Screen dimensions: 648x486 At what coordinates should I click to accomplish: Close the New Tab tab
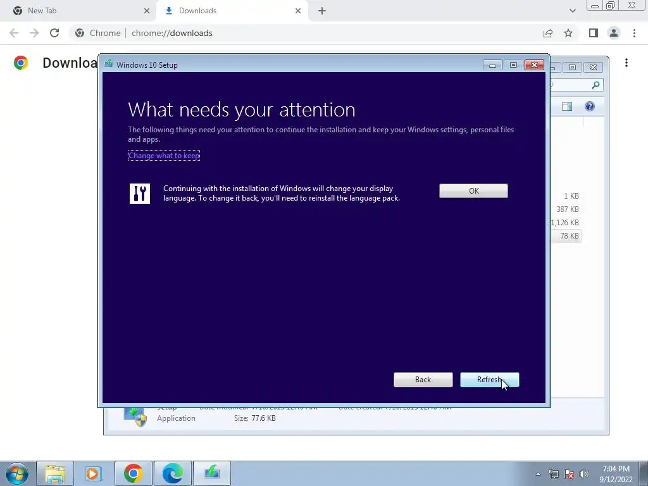147,11
